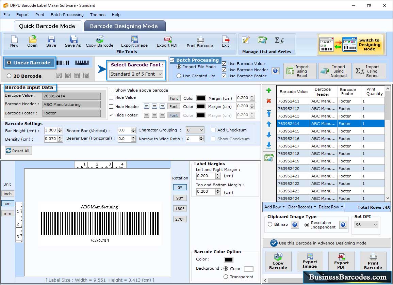393x285 pixels.
Task: Move row to bottom arrow icon
Action: pyautogui.click(x=269, y=145)
